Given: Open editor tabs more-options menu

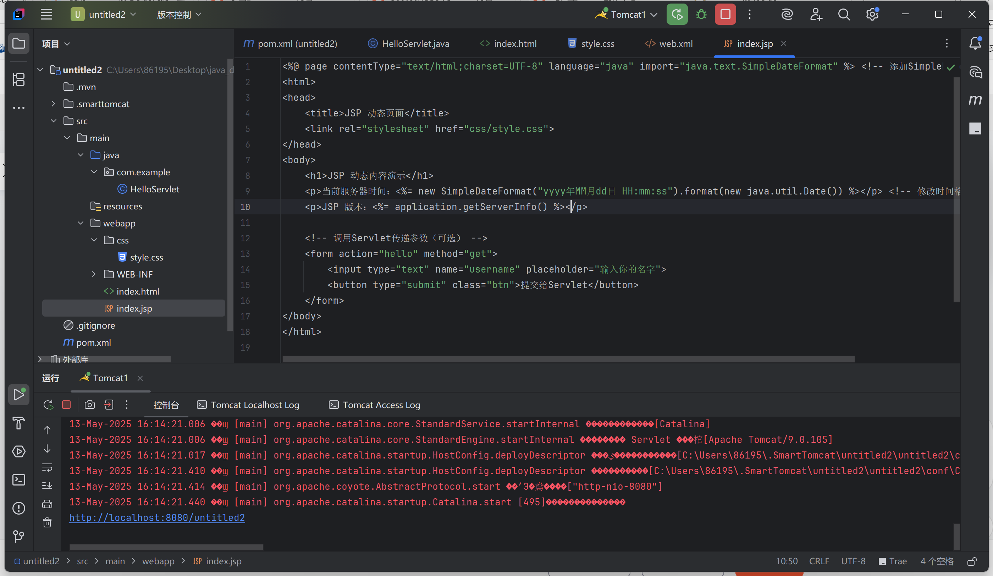Looking at the screenshot, I should 947,43.
